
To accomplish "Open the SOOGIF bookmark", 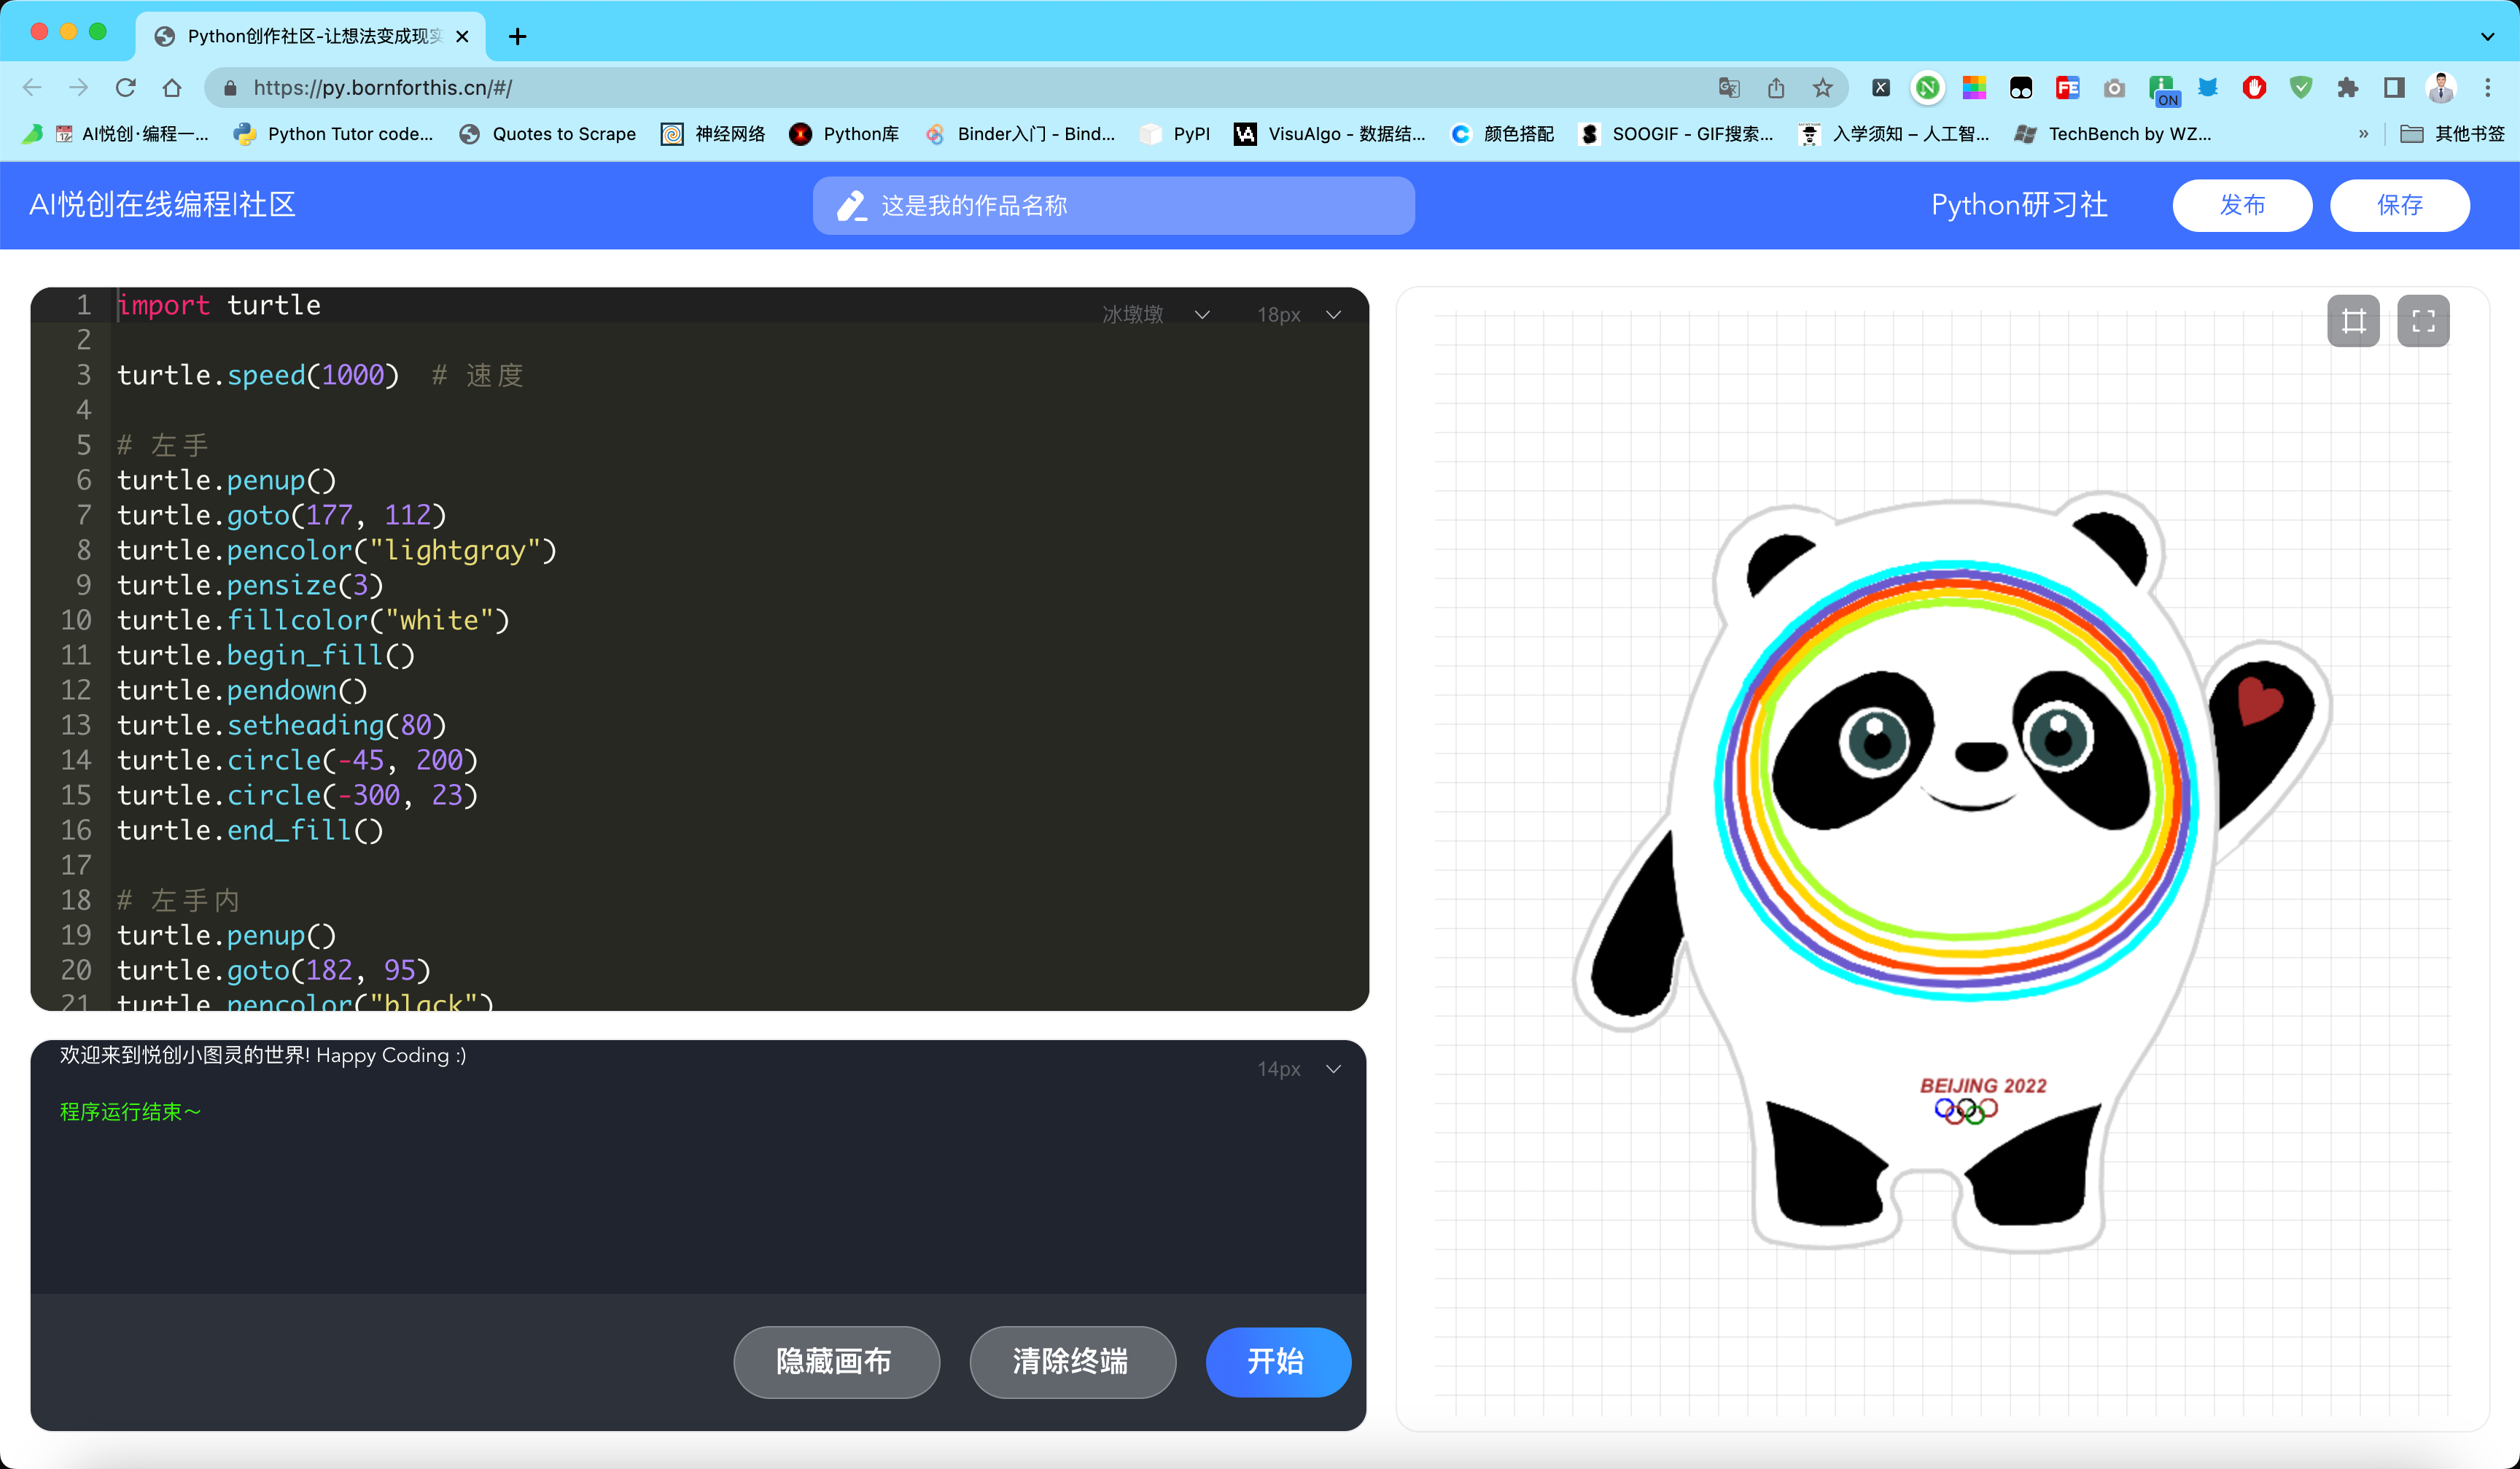I will tap(1676, 134).
